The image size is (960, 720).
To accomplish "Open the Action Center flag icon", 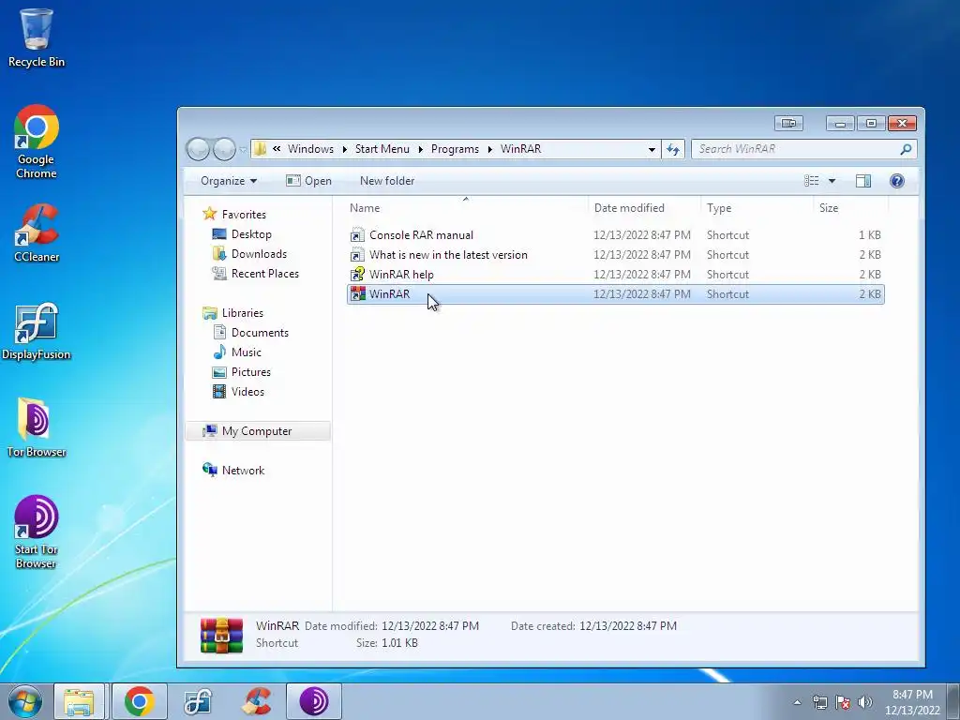I will (x=843, y=701).
